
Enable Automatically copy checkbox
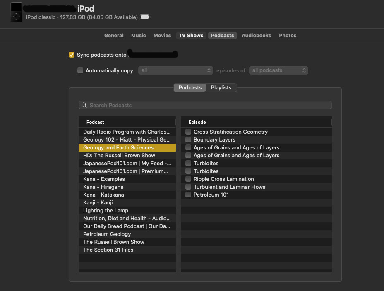(80, 70)
